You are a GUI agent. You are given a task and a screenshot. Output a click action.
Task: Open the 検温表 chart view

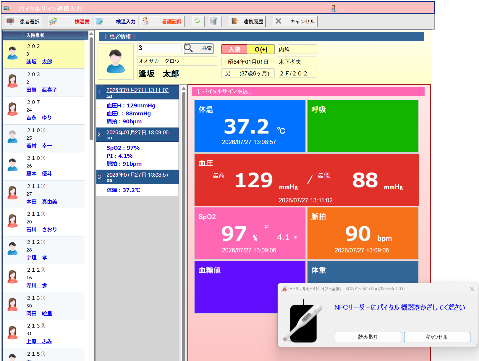point(70,21)
